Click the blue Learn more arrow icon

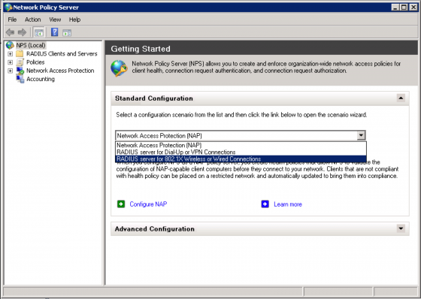265,204
